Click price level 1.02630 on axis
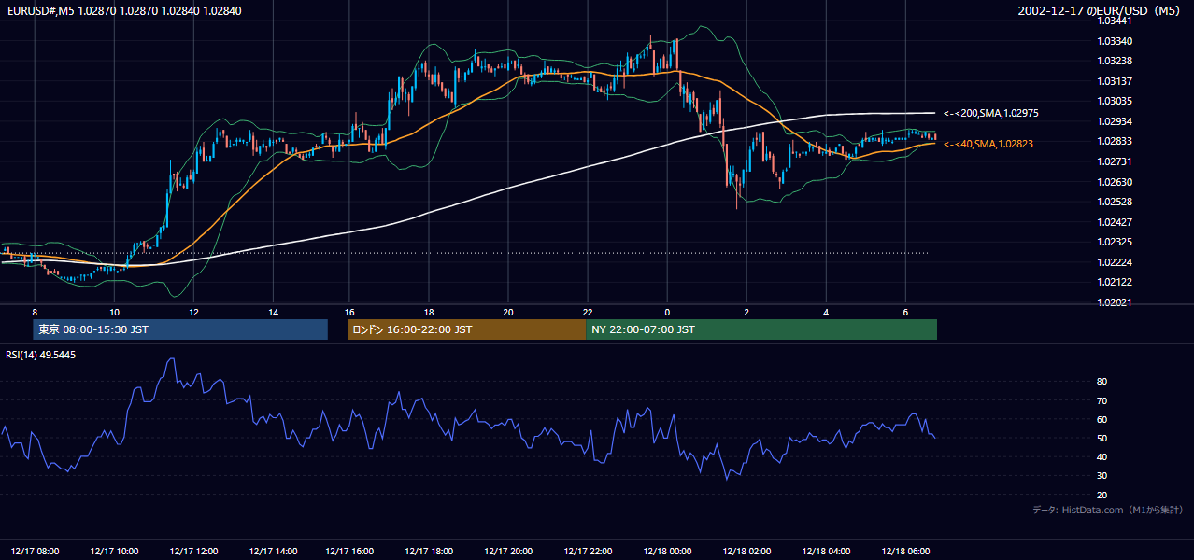 point(1115,182)
